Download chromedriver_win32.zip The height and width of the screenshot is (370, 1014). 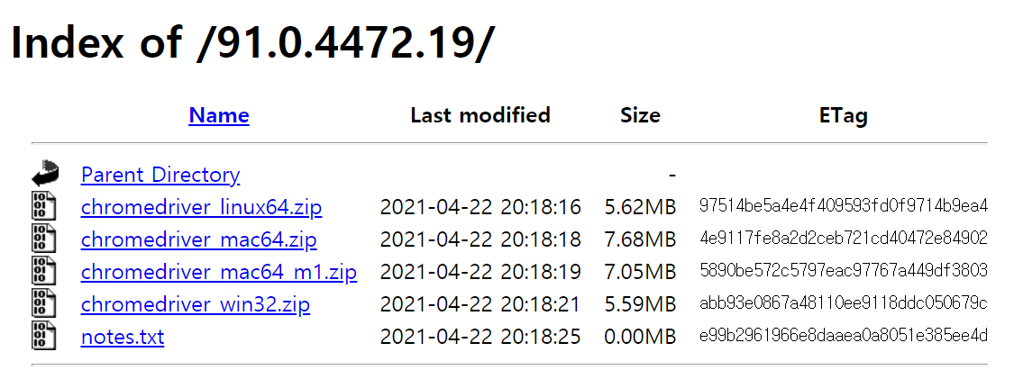pyautogui.click(x=196, y=304)
